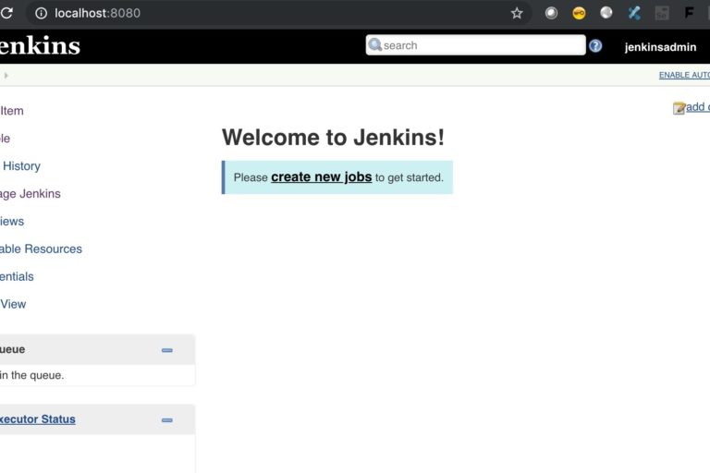Reload the page using the refresh icon
The height and width of the screenshot is (473, 710).
(x=7, y=13)
